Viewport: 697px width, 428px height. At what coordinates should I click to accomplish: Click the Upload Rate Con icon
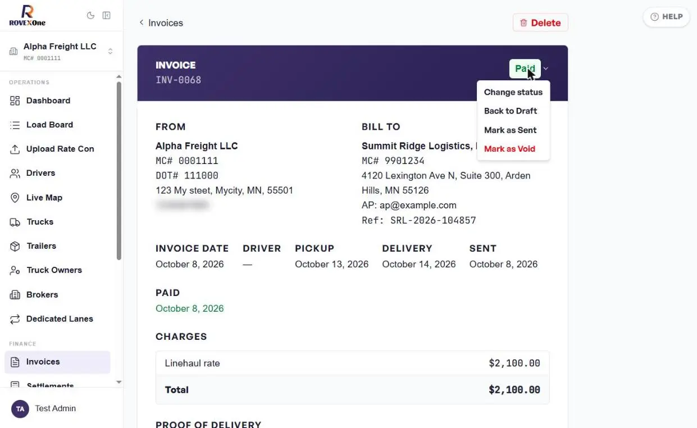click(15, 149)
